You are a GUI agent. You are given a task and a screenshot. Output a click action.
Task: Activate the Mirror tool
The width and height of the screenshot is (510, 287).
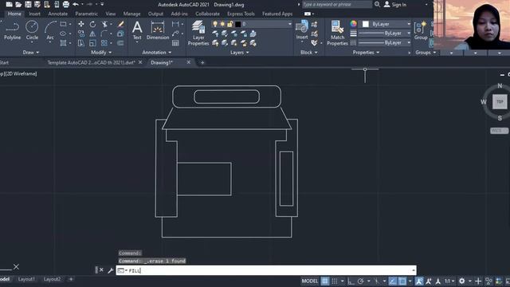click(x=92, y=33)
